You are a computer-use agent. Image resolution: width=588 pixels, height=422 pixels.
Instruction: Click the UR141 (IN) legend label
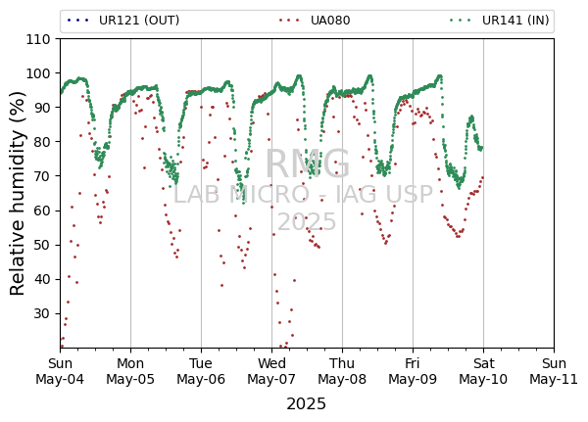515,21
